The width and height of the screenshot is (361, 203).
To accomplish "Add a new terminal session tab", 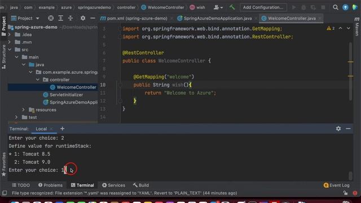I will pos(63,129).
